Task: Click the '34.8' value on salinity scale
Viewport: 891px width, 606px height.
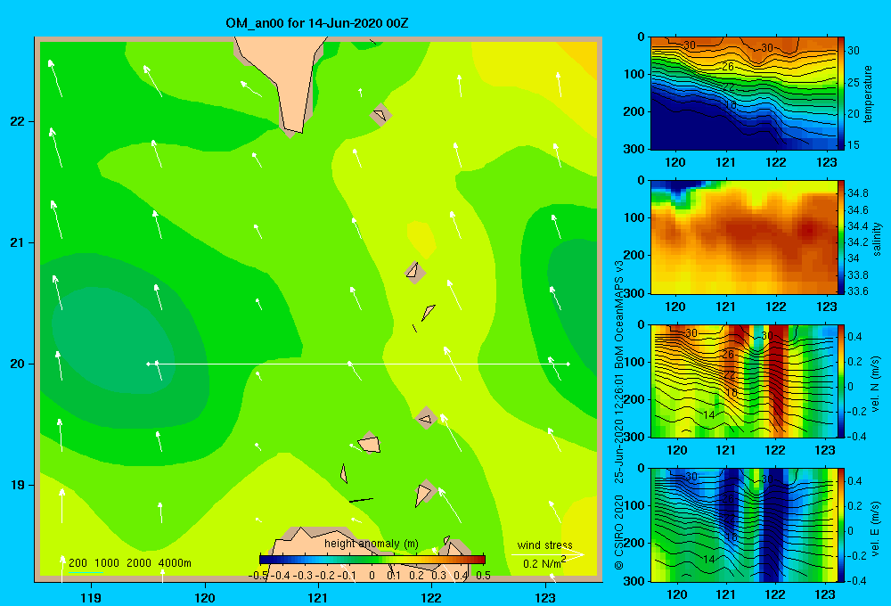Action: pos(857,193)
